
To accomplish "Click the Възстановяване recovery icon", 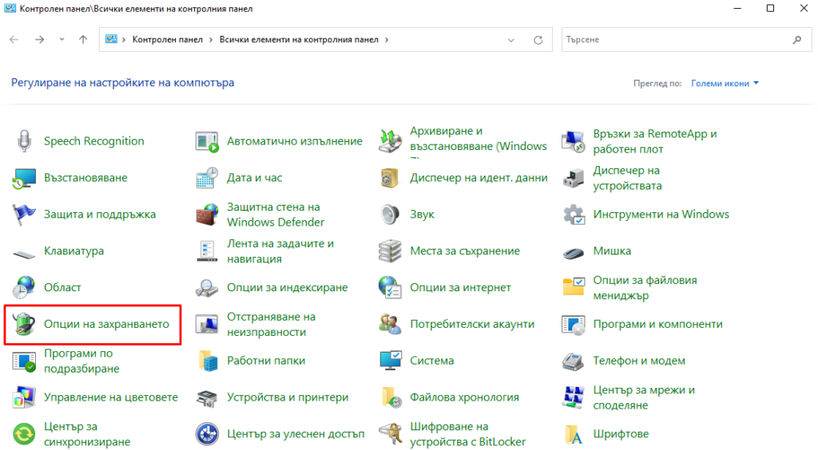I will (24, 178).
